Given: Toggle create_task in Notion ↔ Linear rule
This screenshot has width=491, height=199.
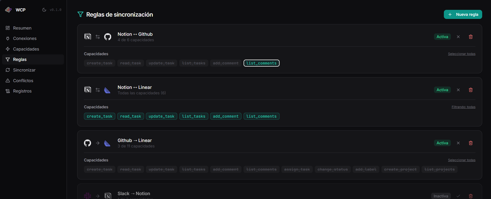Looking at the screenshot, I should coord(99,116).
